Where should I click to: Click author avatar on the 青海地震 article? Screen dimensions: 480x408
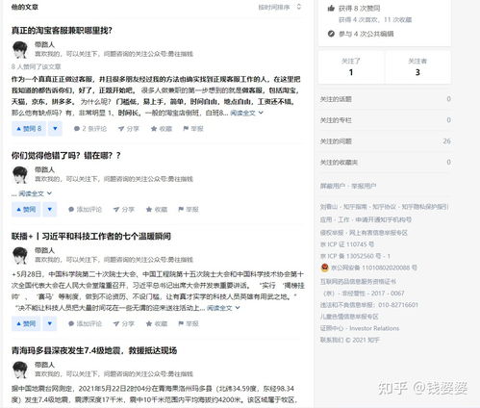20,370
